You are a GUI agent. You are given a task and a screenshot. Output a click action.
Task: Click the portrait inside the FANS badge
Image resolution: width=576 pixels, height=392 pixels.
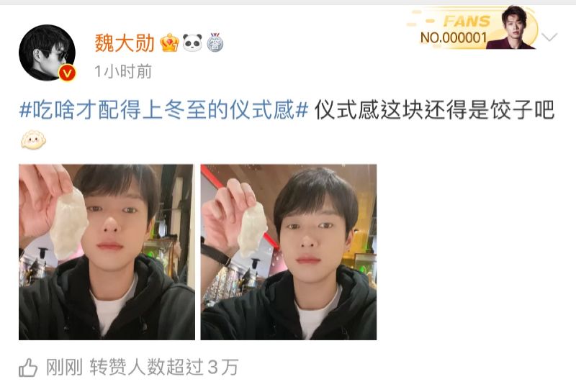[x=512, y=28]
